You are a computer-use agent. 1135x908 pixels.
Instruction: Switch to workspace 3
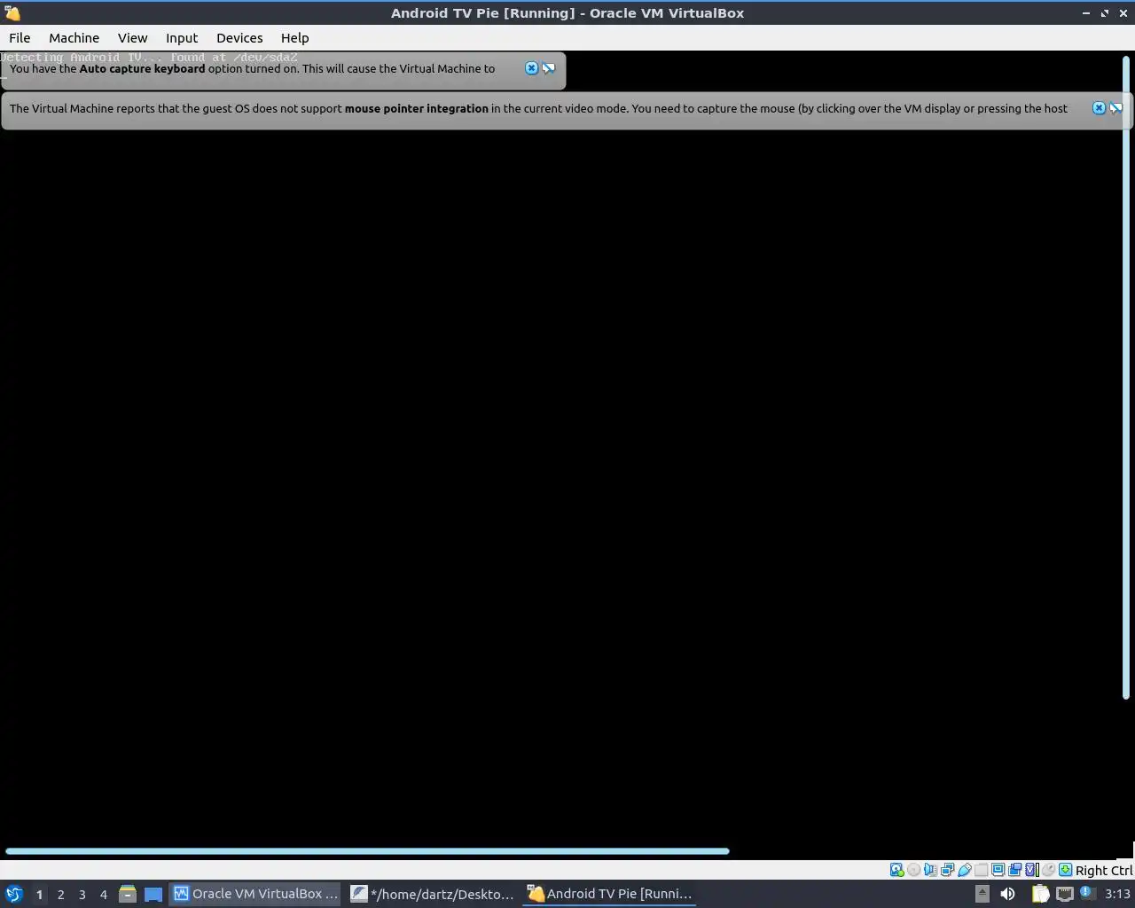click(82, 894)
